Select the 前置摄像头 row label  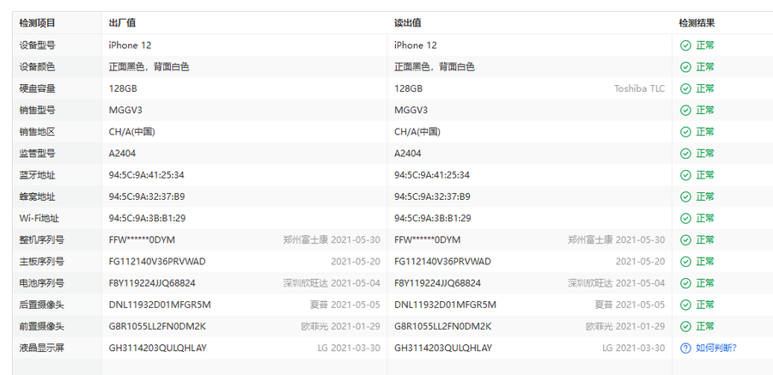[x=42, y=327]
